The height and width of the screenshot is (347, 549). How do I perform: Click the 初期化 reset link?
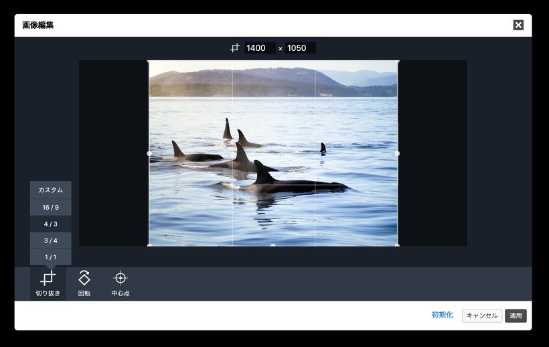[442, 315]
